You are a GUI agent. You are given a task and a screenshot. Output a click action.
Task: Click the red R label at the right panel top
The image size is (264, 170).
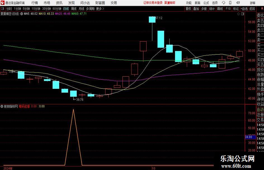click(262, 9)
